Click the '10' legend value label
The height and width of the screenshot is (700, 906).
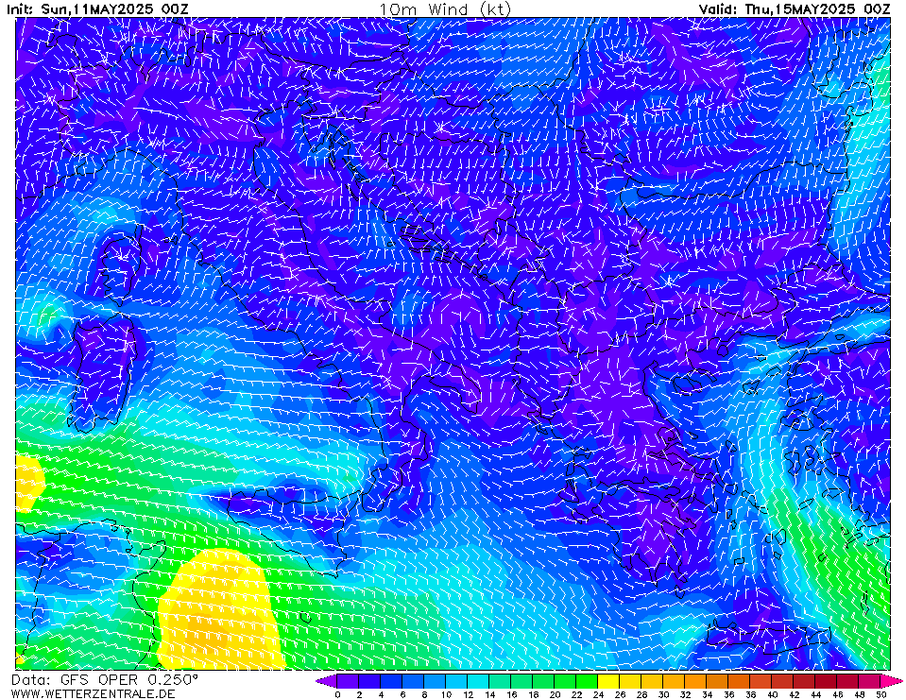click(x=446, y=694)
